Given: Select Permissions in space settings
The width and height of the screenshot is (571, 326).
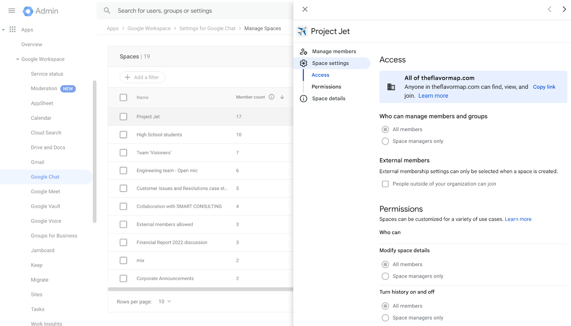Looking at the screenshot, I should tap(326, 87).
